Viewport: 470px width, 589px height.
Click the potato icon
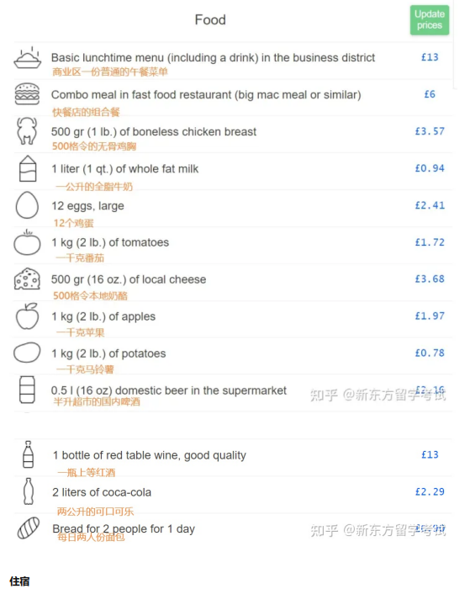pos(27,353)
